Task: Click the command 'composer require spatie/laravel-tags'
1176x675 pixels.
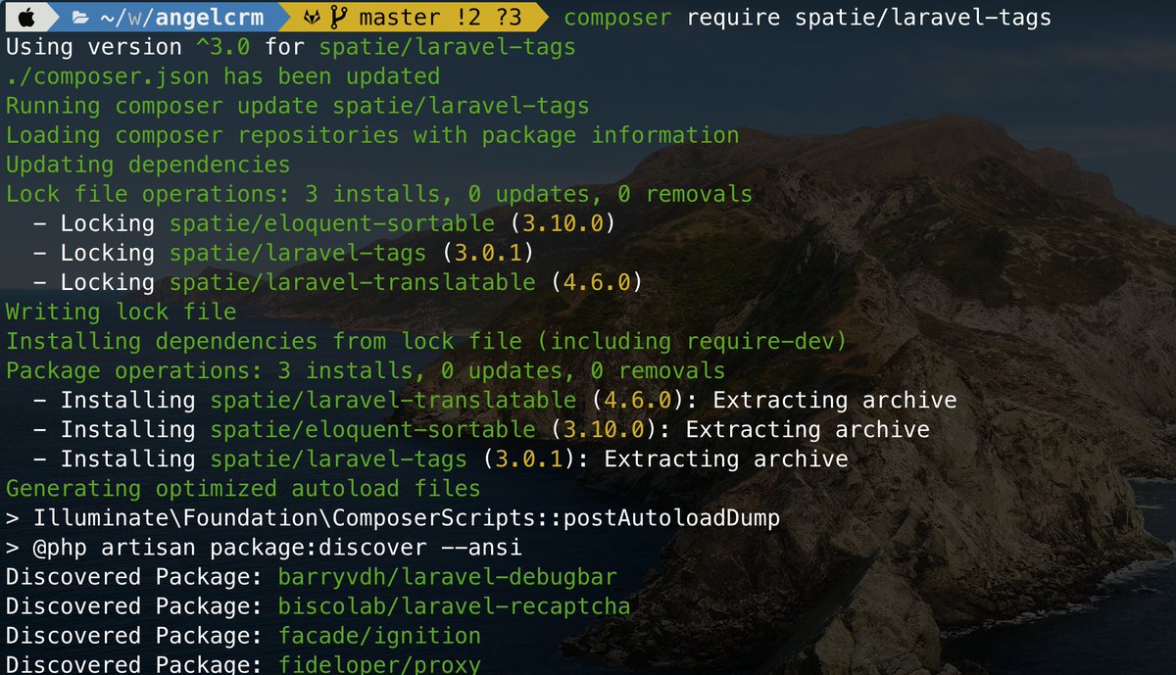Action: (808, 18)
